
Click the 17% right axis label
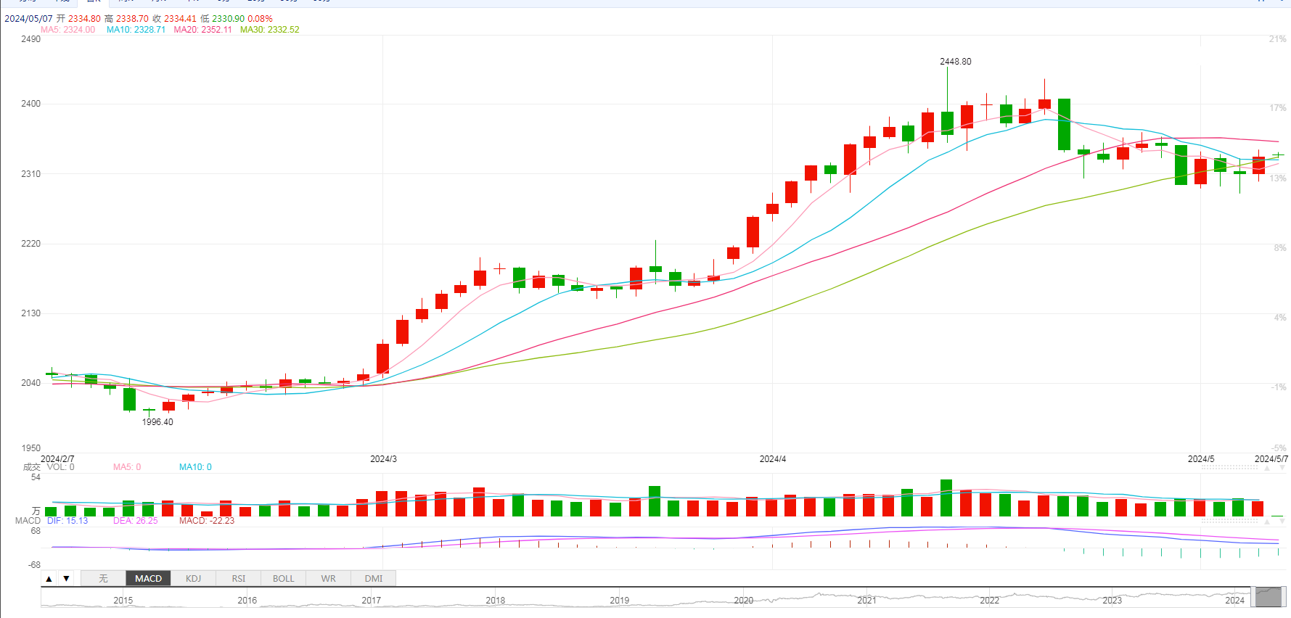[x=1277, y=108]
